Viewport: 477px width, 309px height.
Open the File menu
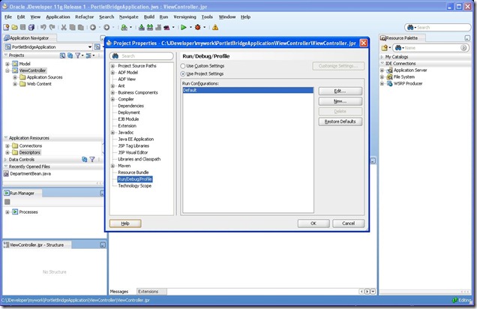pyautogui.click(x=8, y=17)
